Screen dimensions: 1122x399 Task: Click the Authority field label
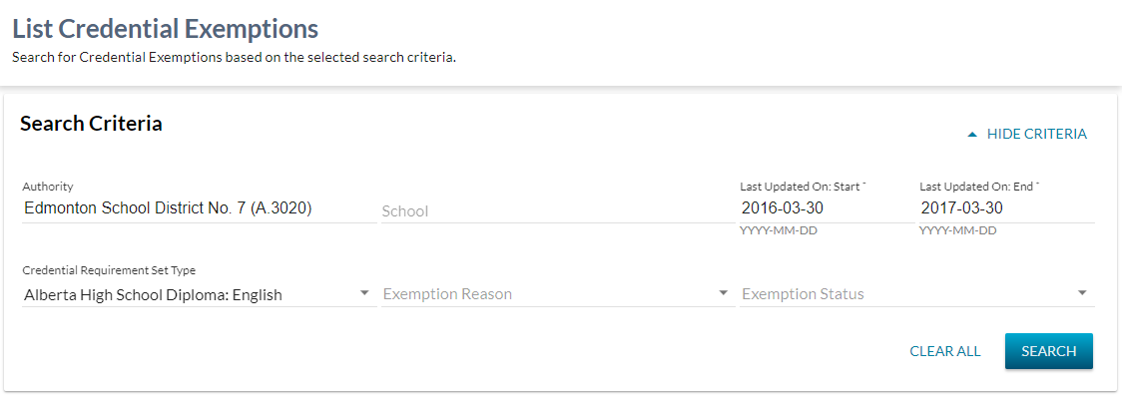pyautogui.click(x=48, y=187)
